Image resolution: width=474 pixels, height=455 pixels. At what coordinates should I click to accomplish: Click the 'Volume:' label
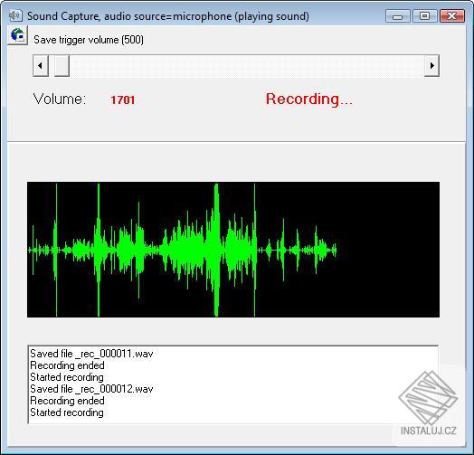pyautogui.click(x=60, y=100)
